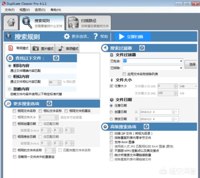
Task: Click the Duplicate Cleaner app icon in title bar
Action: (3, 3)
